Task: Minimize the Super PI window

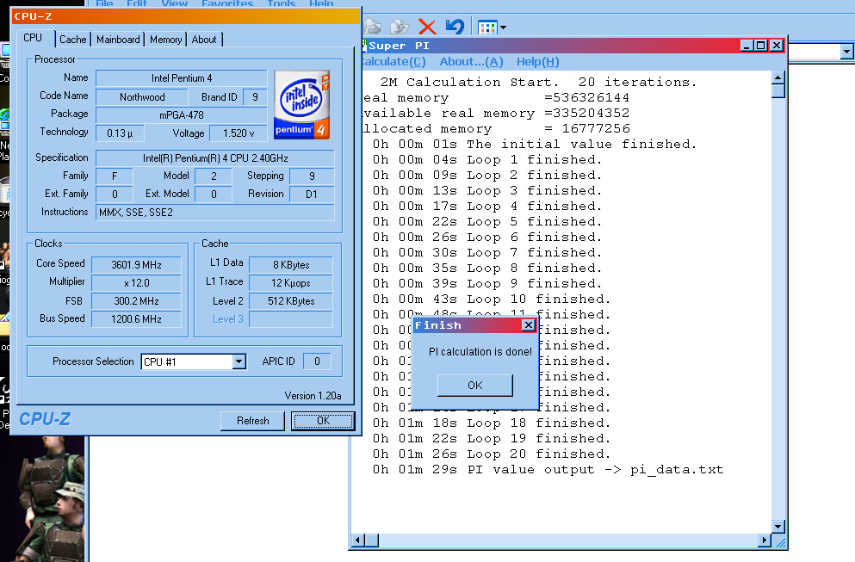Action: point(747,46)
